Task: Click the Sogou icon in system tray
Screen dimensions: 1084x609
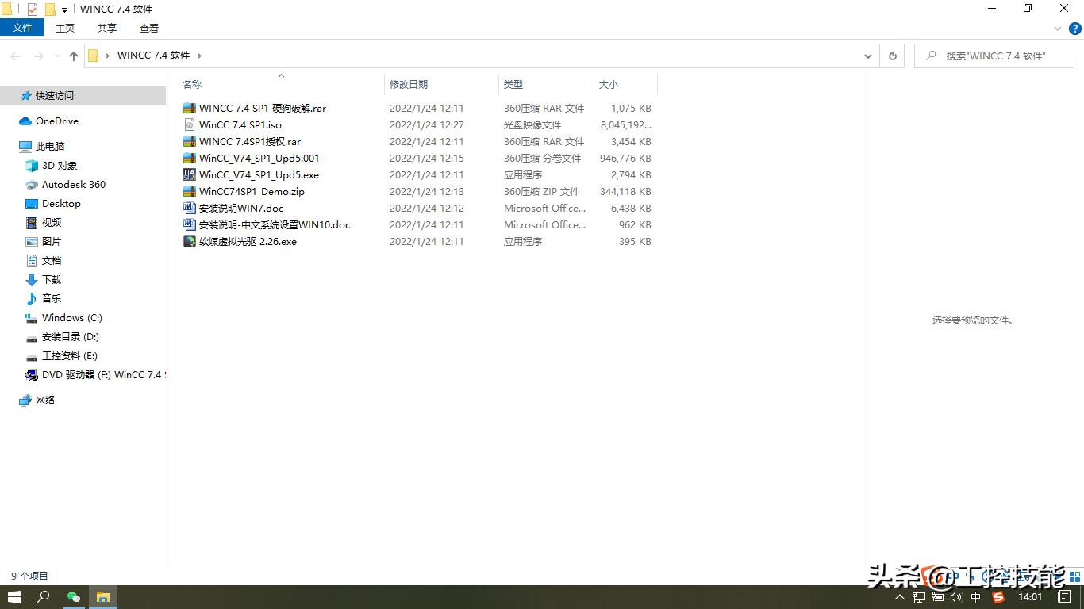Action: (998, 597)
